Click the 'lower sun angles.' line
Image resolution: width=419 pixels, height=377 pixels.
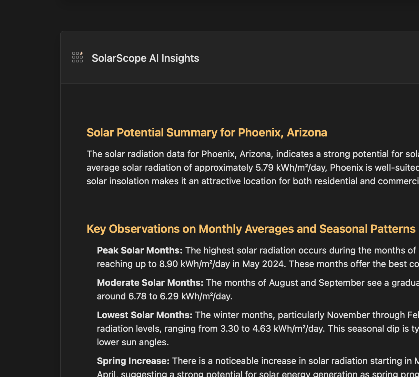point(133,342)
